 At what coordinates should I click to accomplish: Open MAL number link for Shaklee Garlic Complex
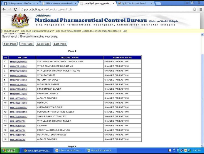coord(18,117)
